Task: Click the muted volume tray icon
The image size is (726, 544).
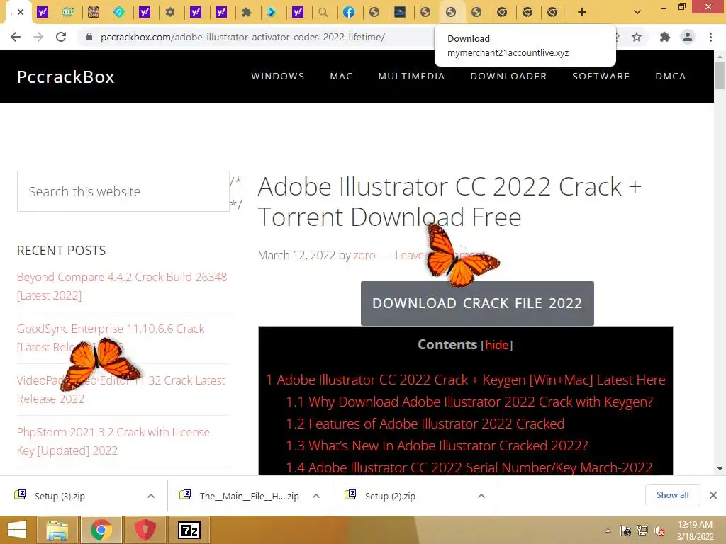Action: (659, 531)
